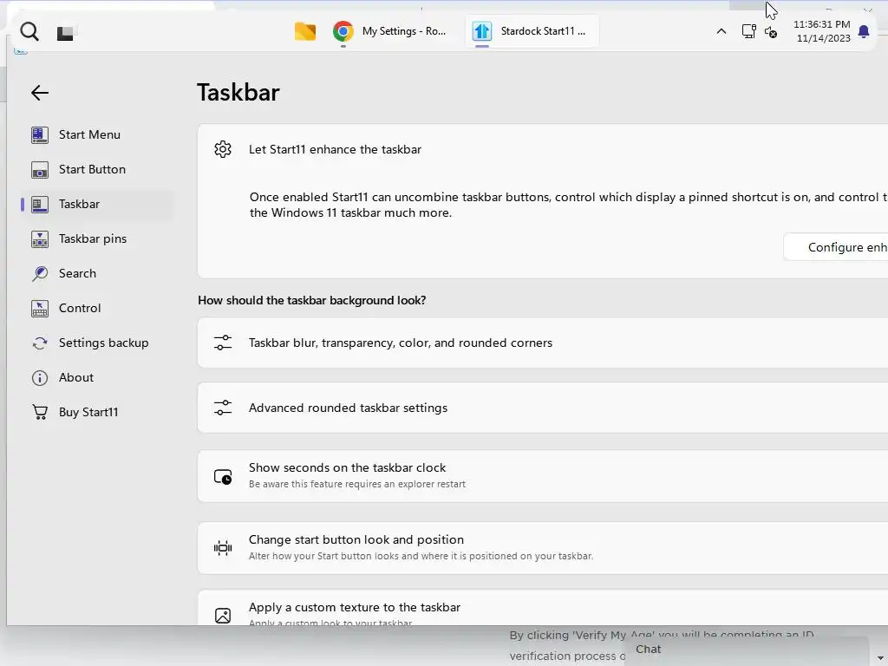Open the yellow file explorer taskbar icon
This screenshot has height=666, width=888.
(x=305, y=31)
